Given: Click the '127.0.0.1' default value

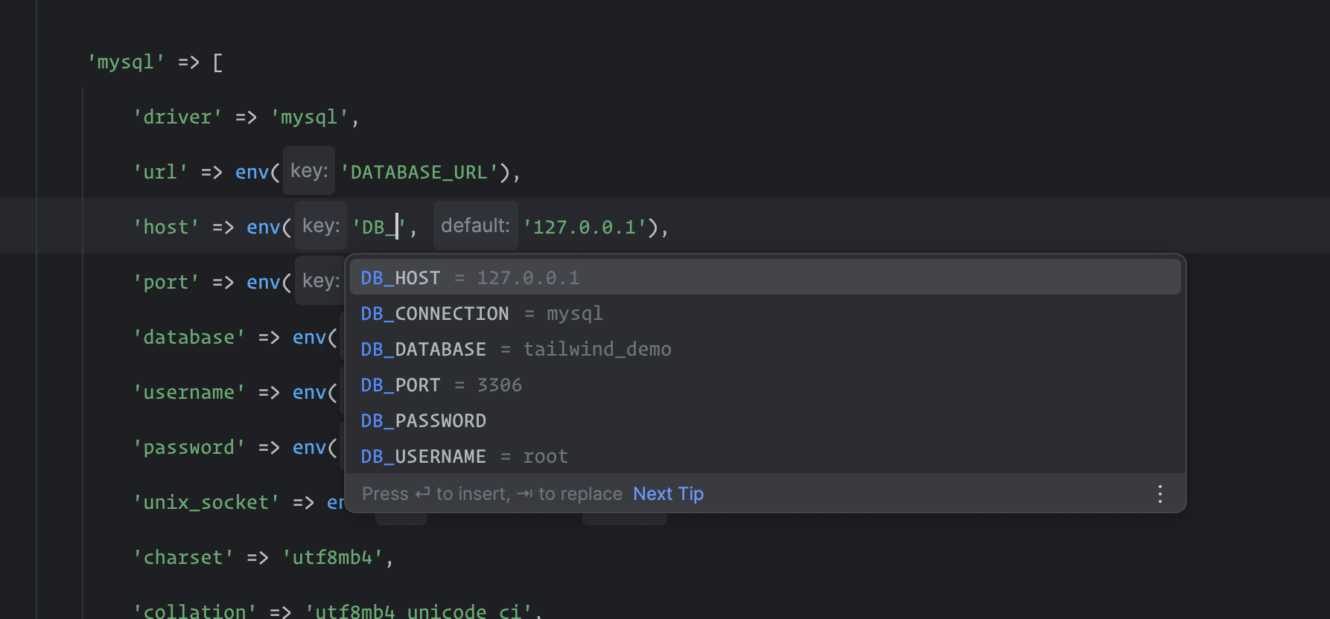Looking at the screenshot, I should click(585, 227).
